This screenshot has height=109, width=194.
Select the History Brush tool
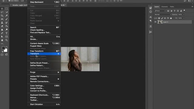point(6,23)
